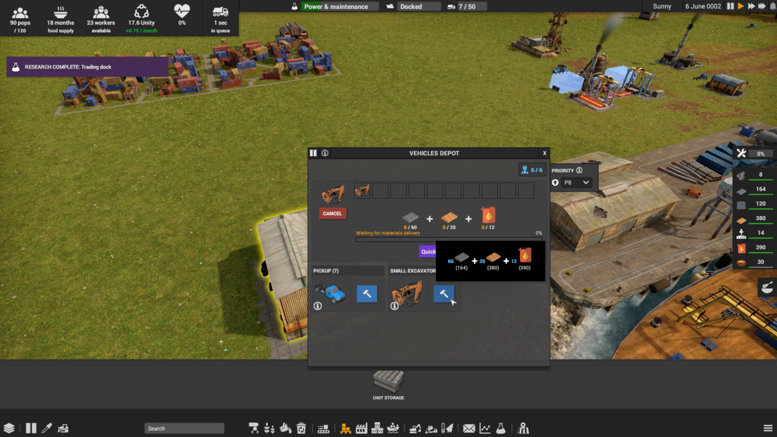777x437 pixels.
Task: Open the Vehicles Depot info icon
Action: [325, 153]
